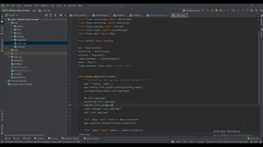Toggle the Structure tool window stripe button

(x=2, y=116)
